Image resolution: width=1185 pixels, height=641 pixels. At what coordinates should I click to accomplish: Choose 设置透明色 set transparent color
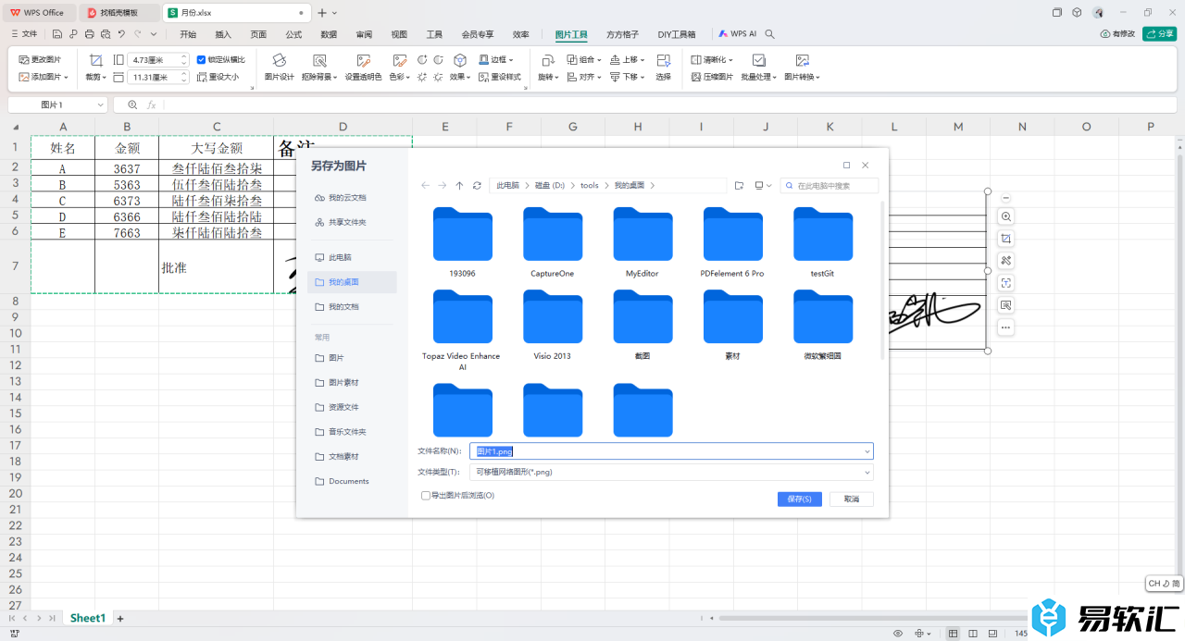click(363, 66)
